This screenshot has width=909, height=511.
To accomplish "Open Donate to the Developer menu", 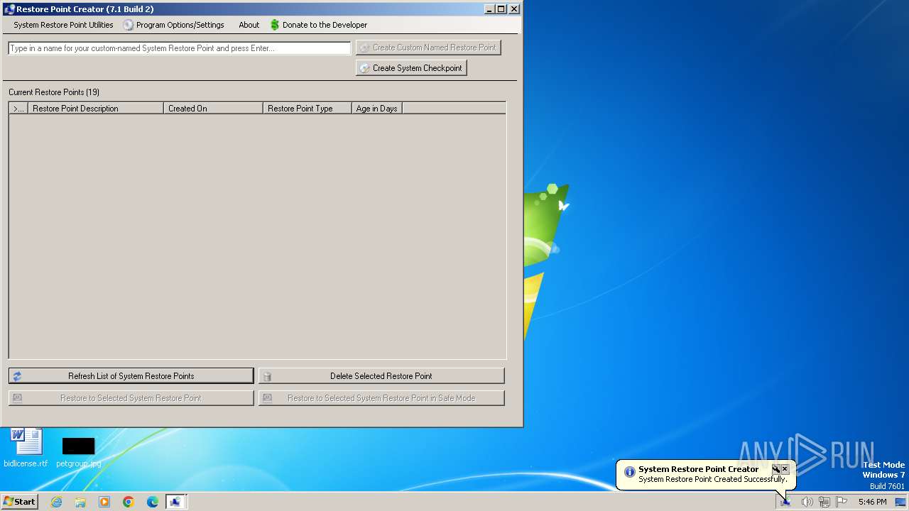I will point(319,25).
